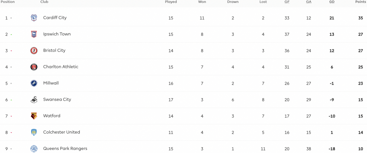Image resolution: width=367 pixels, height=153 pixels.
Task: Click the Ipswich Town club badge
Action: pyautogui.click(x=34, y=34)
